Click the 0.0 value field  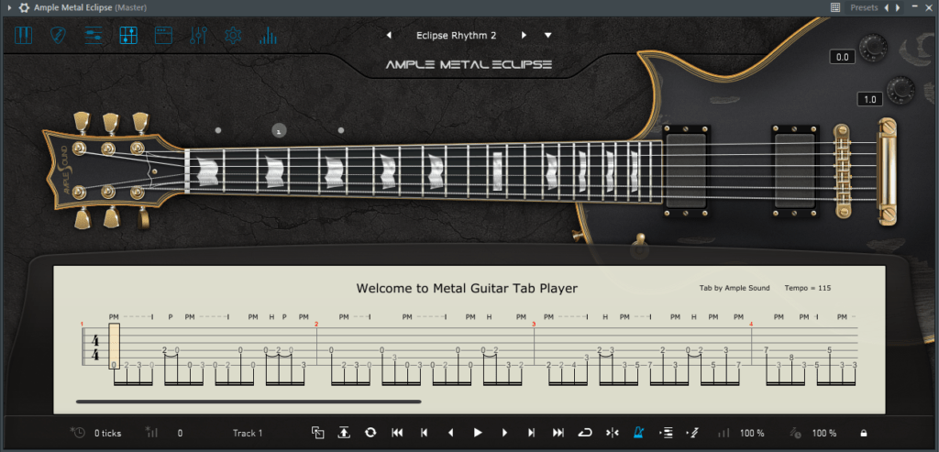tap(842, 58)
